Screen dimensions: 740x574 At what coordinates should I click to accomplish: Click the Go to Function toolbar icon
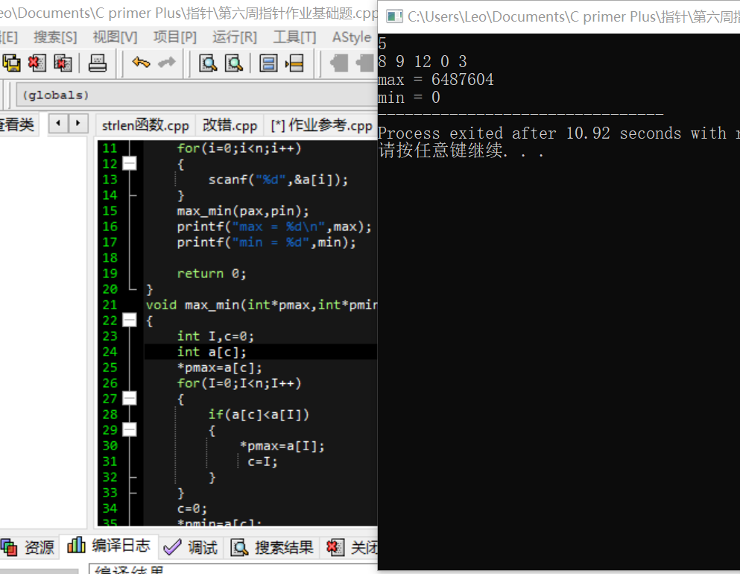[x=268, y=63]
